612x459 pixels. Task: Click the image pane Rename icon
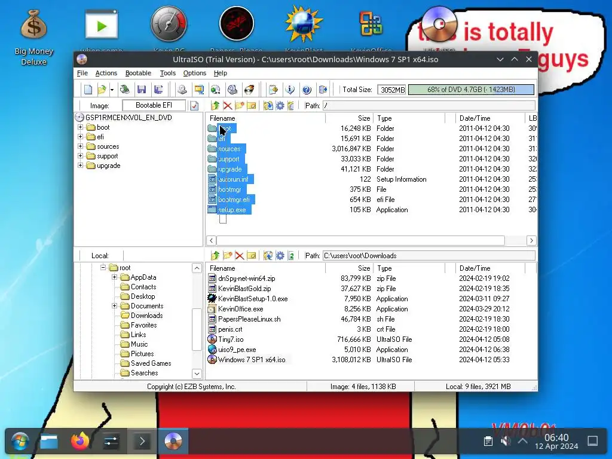(x=252, y=105)
